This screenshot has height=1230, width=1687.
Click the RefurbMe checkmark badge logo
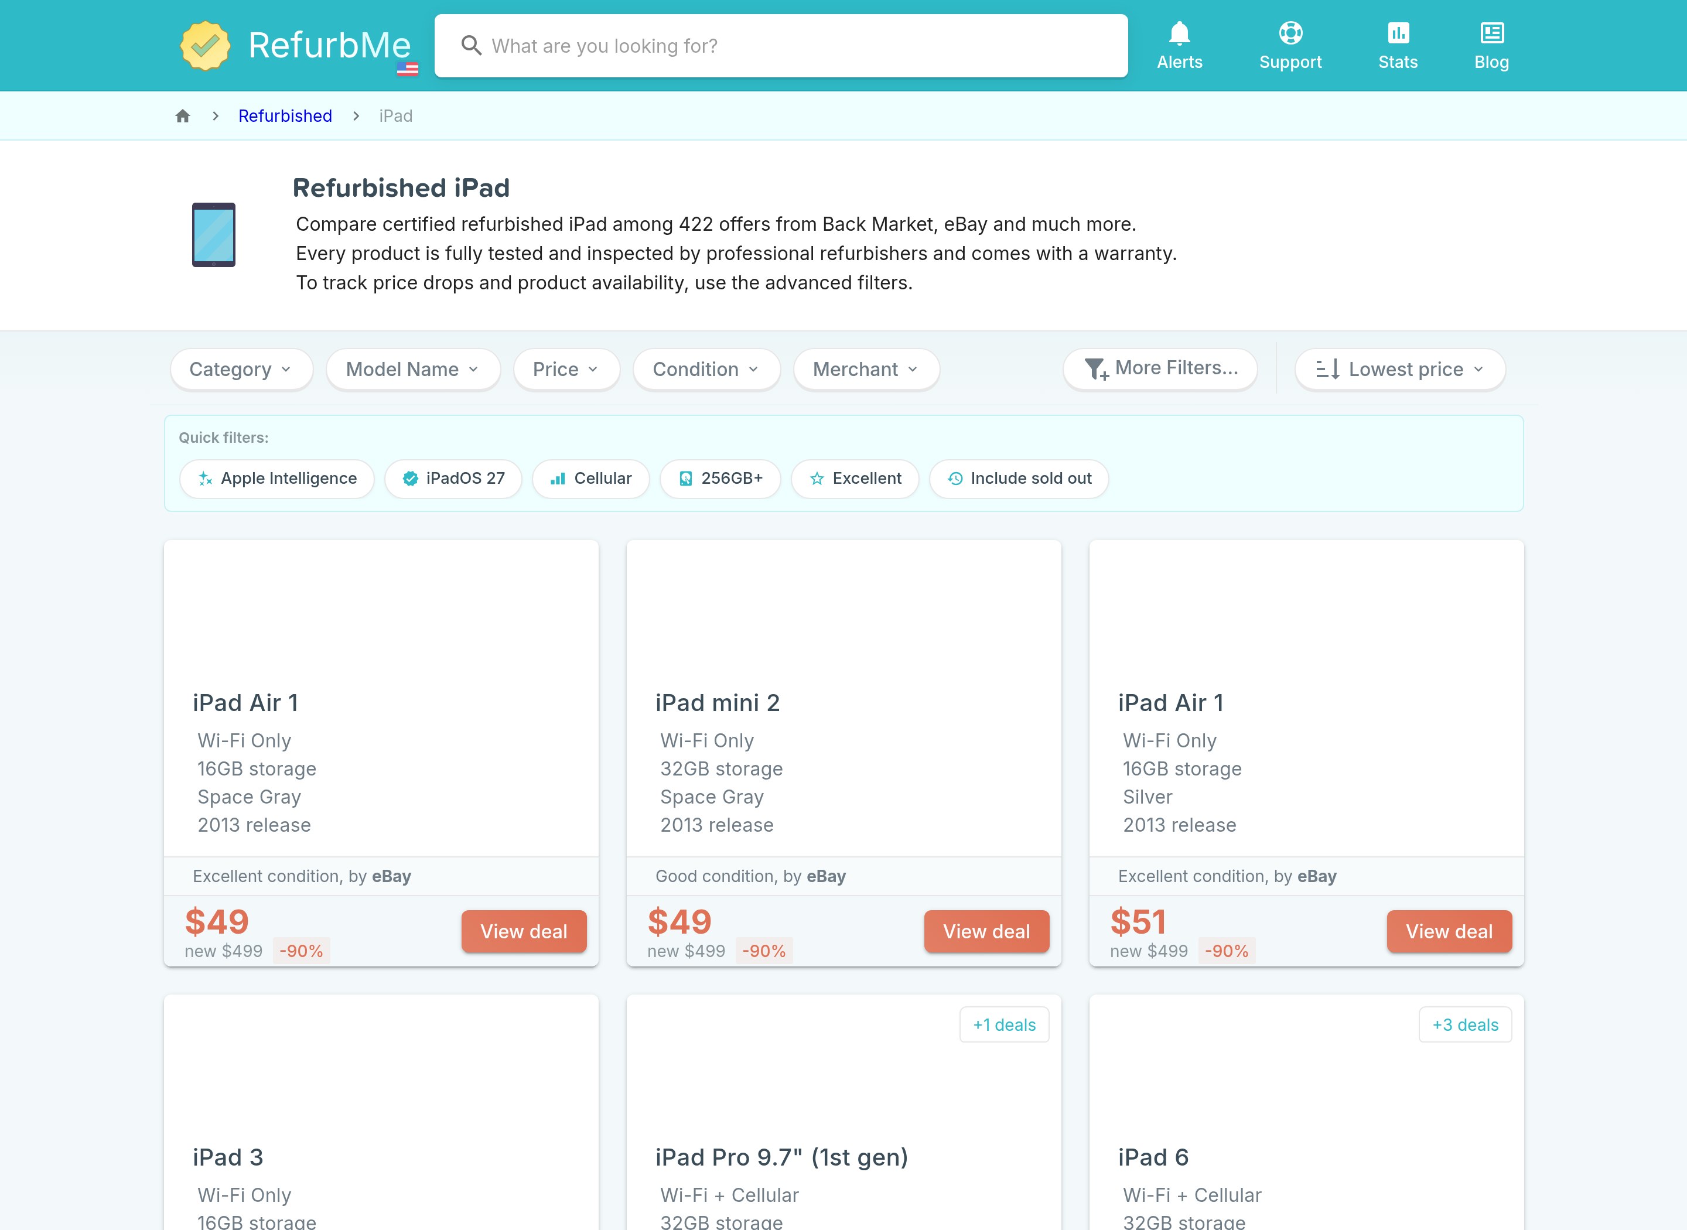(x=206, y=46)
